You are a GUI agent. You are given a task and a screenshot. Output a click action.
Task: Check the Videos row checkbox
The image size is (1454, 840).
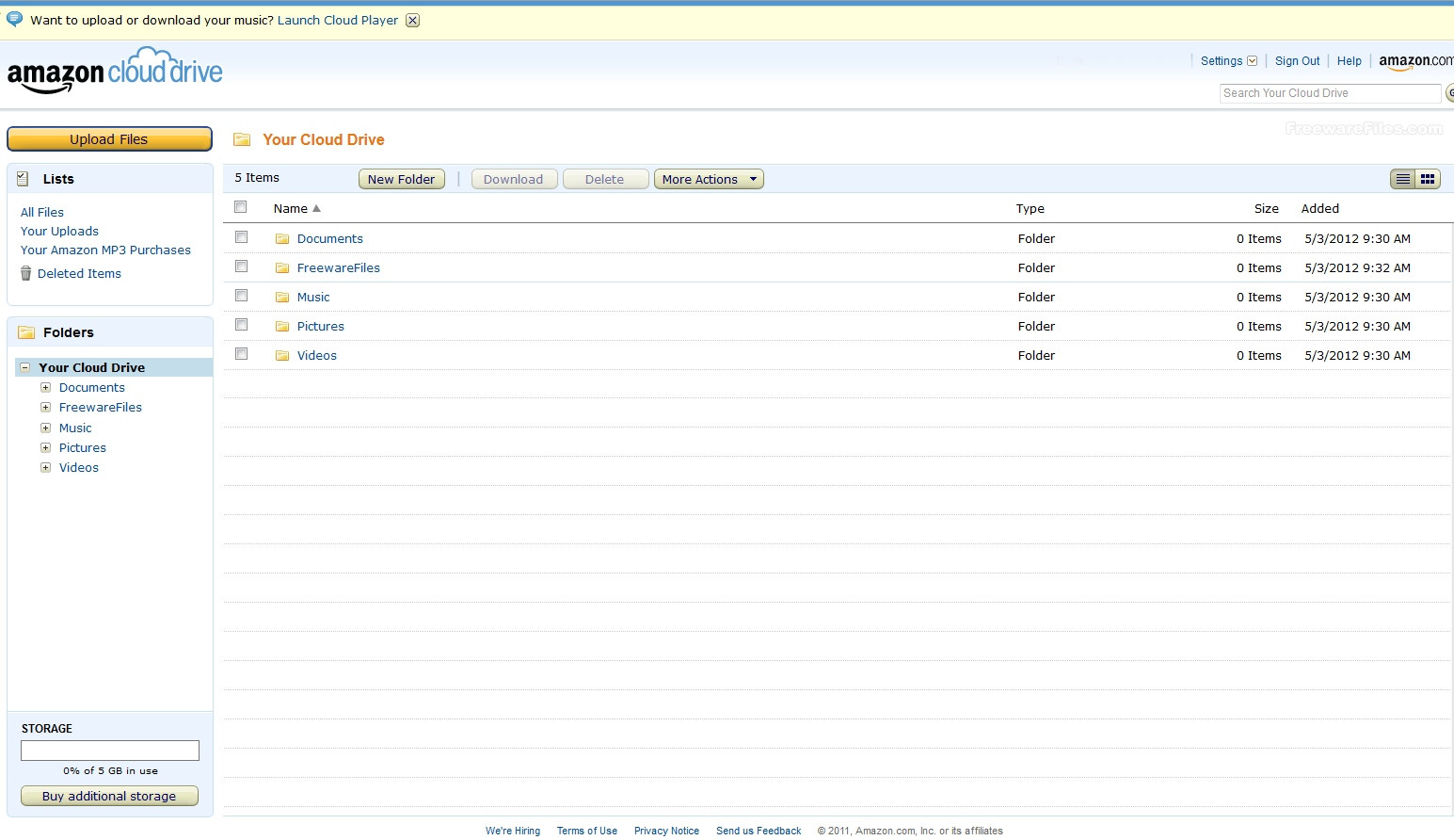241,354
